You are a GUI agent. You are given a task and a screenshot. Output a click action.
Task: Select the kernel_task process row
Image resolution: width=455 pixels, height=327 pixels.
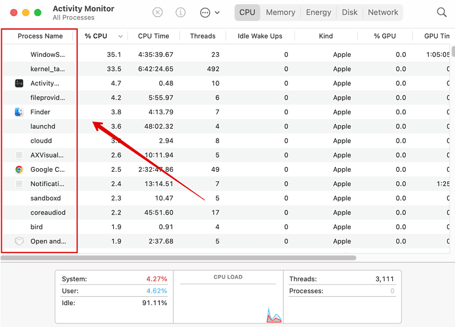(x=178, y=69)
